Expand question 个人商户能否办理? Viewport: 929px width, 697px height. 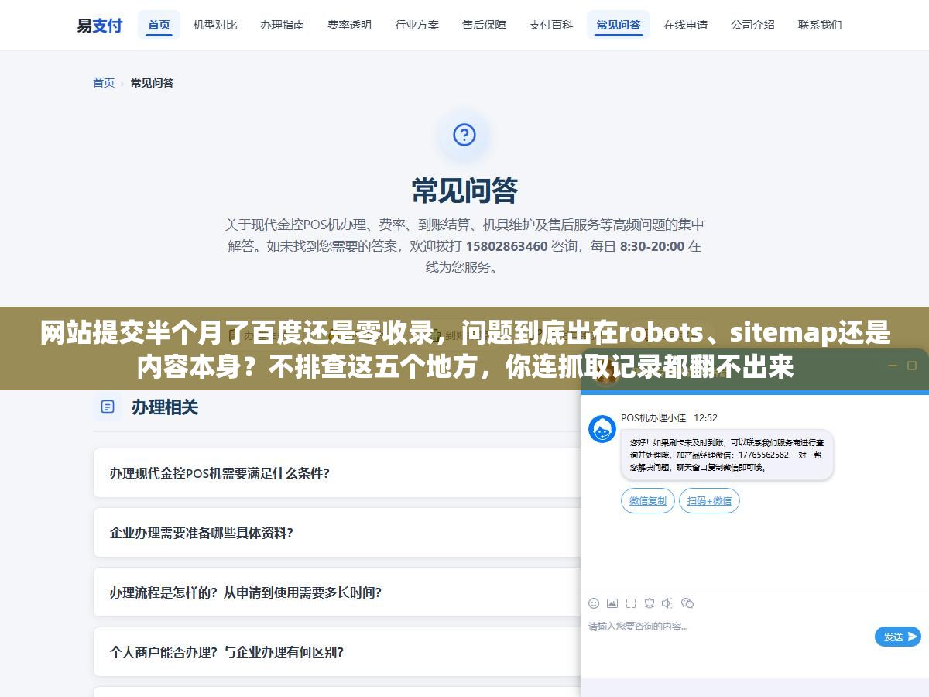click(337, 652)
